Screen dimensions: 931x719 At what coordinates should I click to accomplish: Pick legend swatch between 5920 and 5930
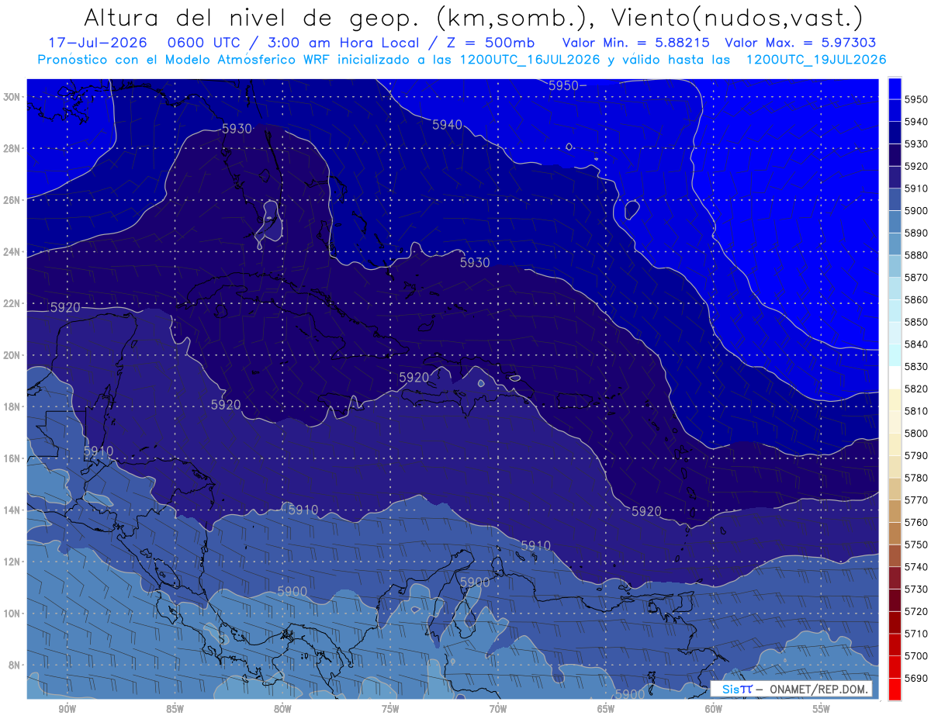[x=895, y=154]
